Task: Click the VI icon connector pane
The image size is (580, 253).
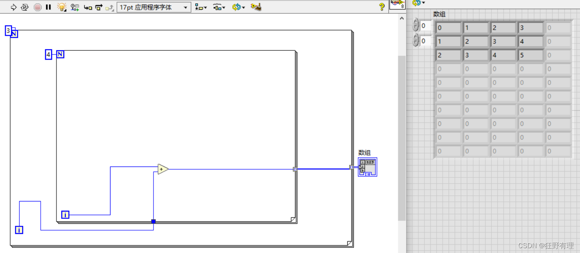Action: tap(397, 4)
